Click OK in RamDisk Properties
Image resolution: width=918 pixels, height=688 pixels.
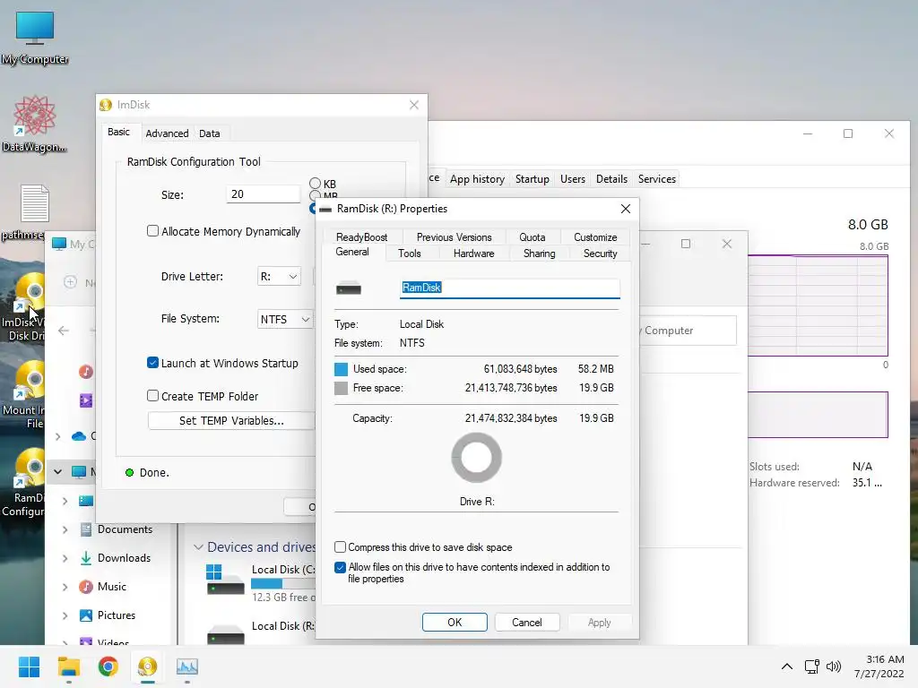(455, 622)
